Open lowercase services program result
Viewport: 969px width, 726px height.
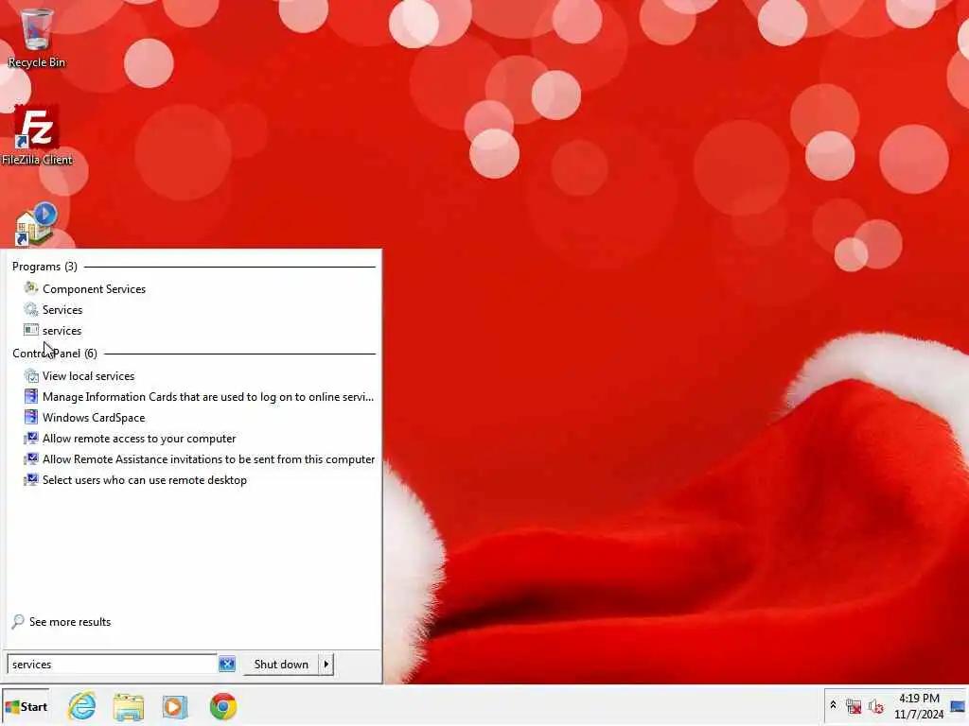(x=62, y=331)
